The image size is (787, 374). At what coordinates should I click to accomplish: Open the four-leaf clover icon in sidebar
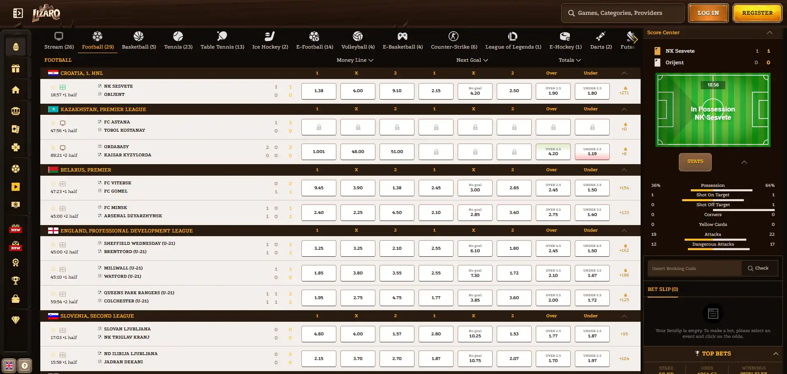(x=16, y=147)
